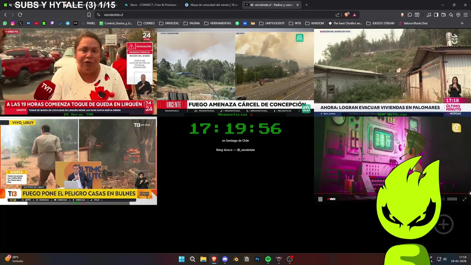Reload the viendotele.cl page
The image size is (471, 265).
tap(20, 15)
